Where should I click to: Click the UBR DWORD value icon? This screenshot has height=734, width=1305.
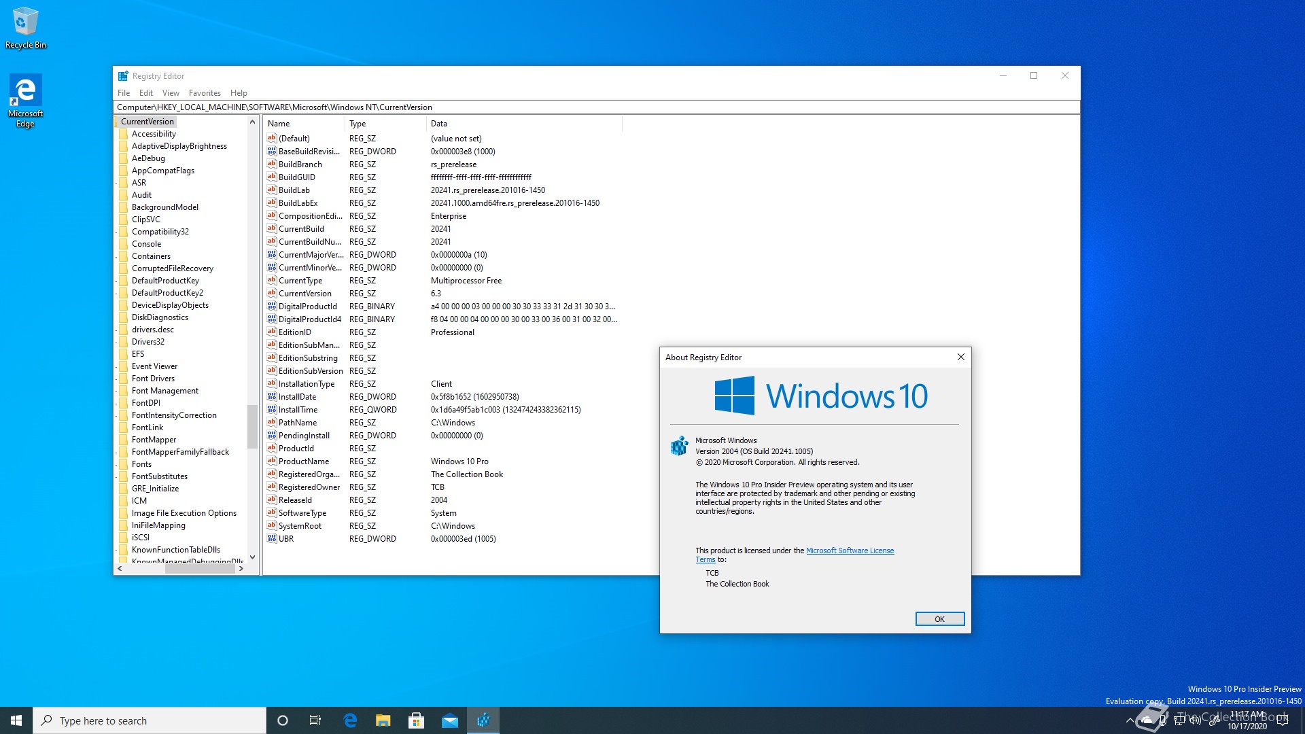pyautogui.click(x=272, y=538)
